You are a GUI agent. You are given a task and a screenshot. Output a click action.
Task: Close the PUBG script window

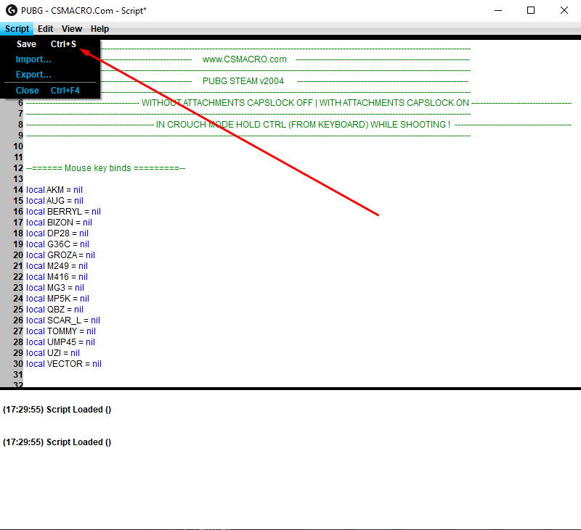pyautogui.click(x=564, y=10)
